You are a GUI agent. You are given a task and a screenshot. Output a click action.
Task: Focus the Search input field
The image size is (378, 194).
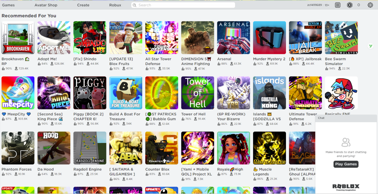(x=183, y=5)
